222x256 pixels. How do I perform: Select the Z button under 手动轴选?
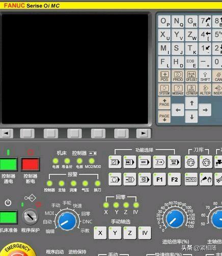point(130,233)
